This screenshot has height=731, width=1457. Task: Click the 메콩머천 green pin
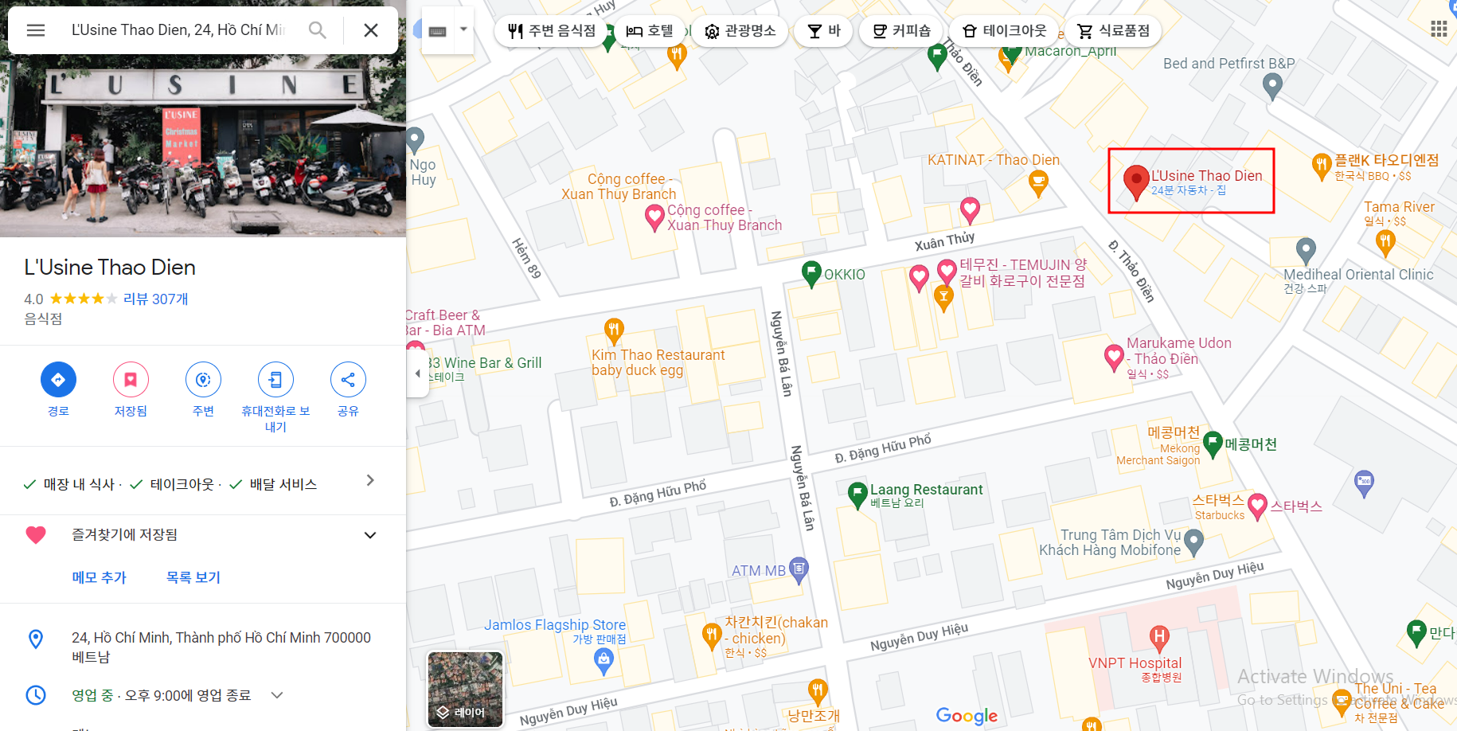[x=1213, y=444]
